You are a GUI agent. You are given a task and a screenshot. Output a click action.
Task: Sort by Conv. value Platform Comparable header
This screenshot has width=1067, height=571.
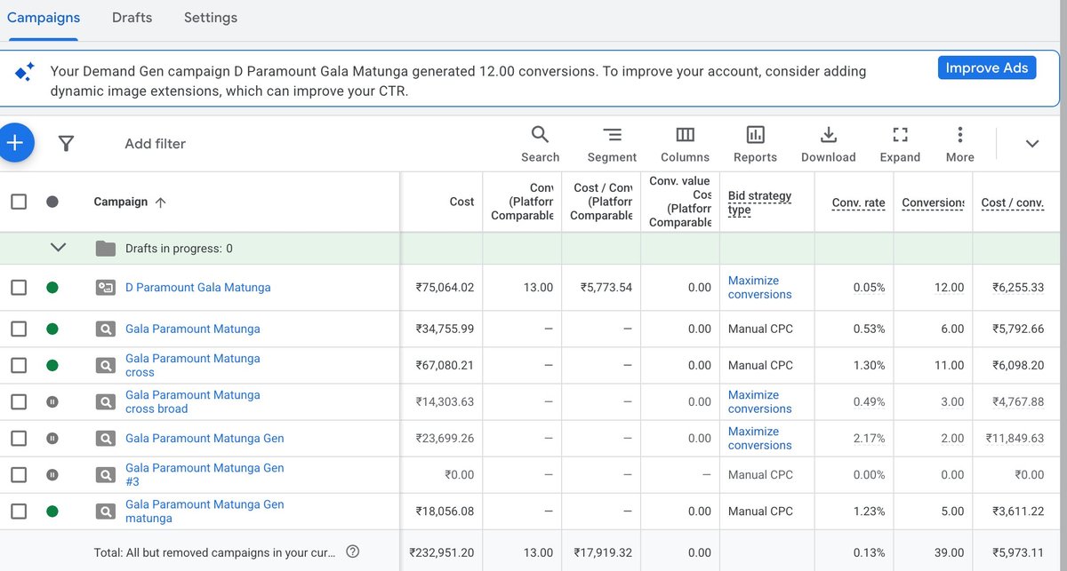click(680, 202)
